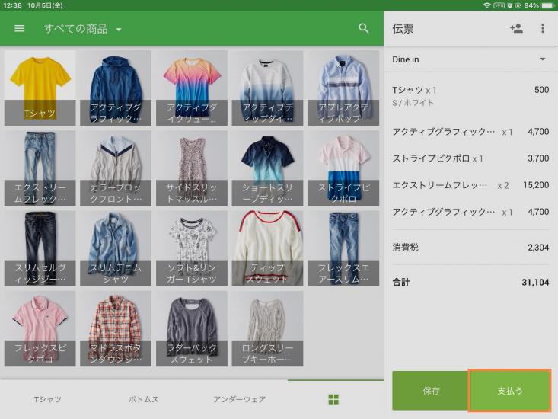
Task: Tap the 伝票 ticket header title
Action: point(403,29)
